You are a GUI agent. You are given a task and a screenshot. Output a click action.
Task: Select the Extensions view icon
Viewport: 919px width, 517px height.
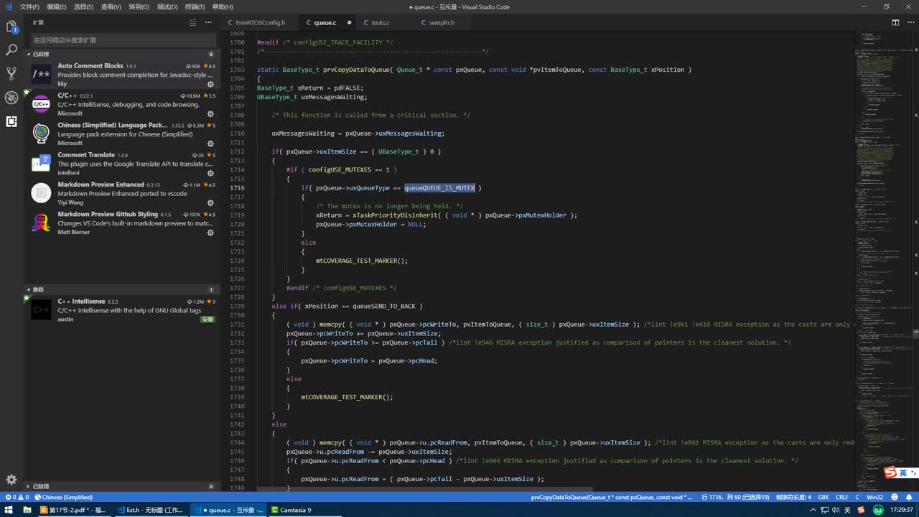[x=11, y=121]
